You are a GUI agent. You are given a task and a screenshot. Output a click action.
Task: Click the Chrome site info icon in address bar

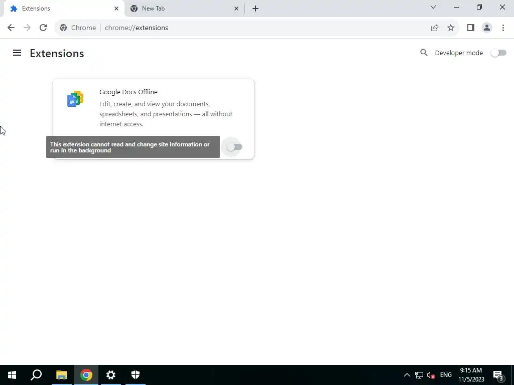63,28
